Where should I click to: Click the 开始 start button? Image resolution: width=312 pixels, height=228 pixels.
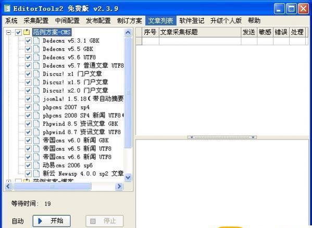[x=52, y=221]
